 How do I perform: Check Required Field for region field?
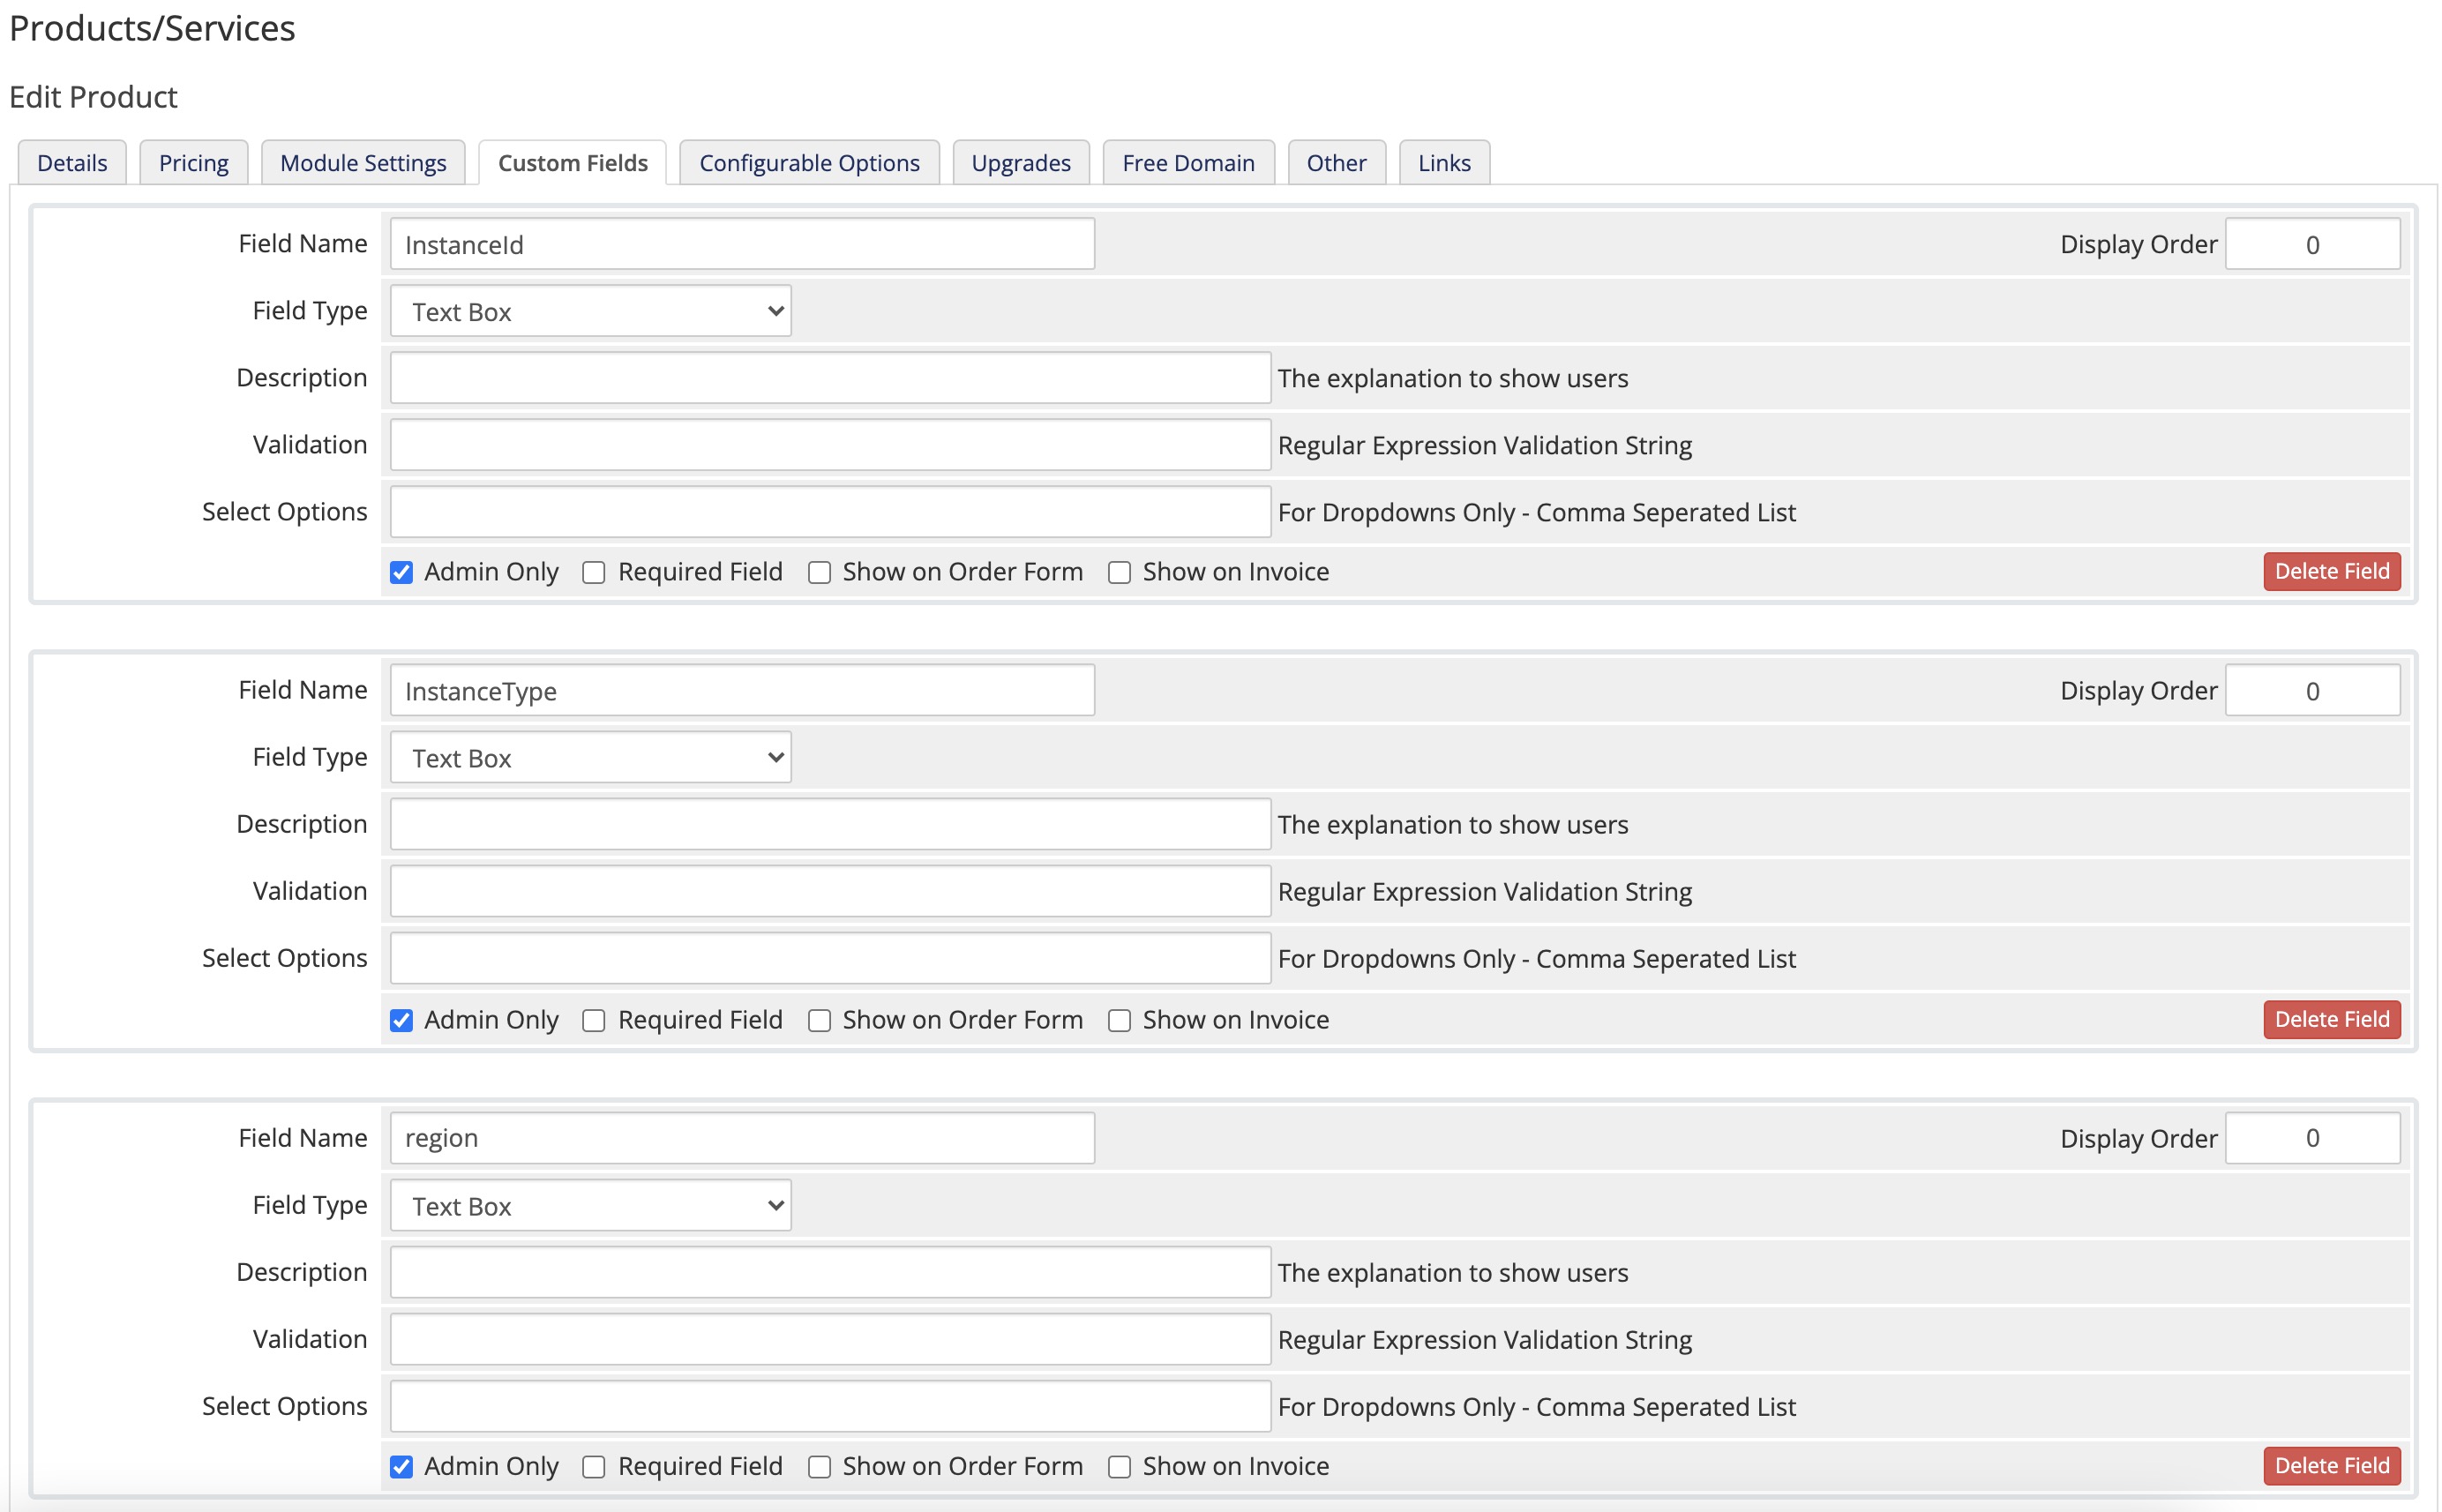594,1466
